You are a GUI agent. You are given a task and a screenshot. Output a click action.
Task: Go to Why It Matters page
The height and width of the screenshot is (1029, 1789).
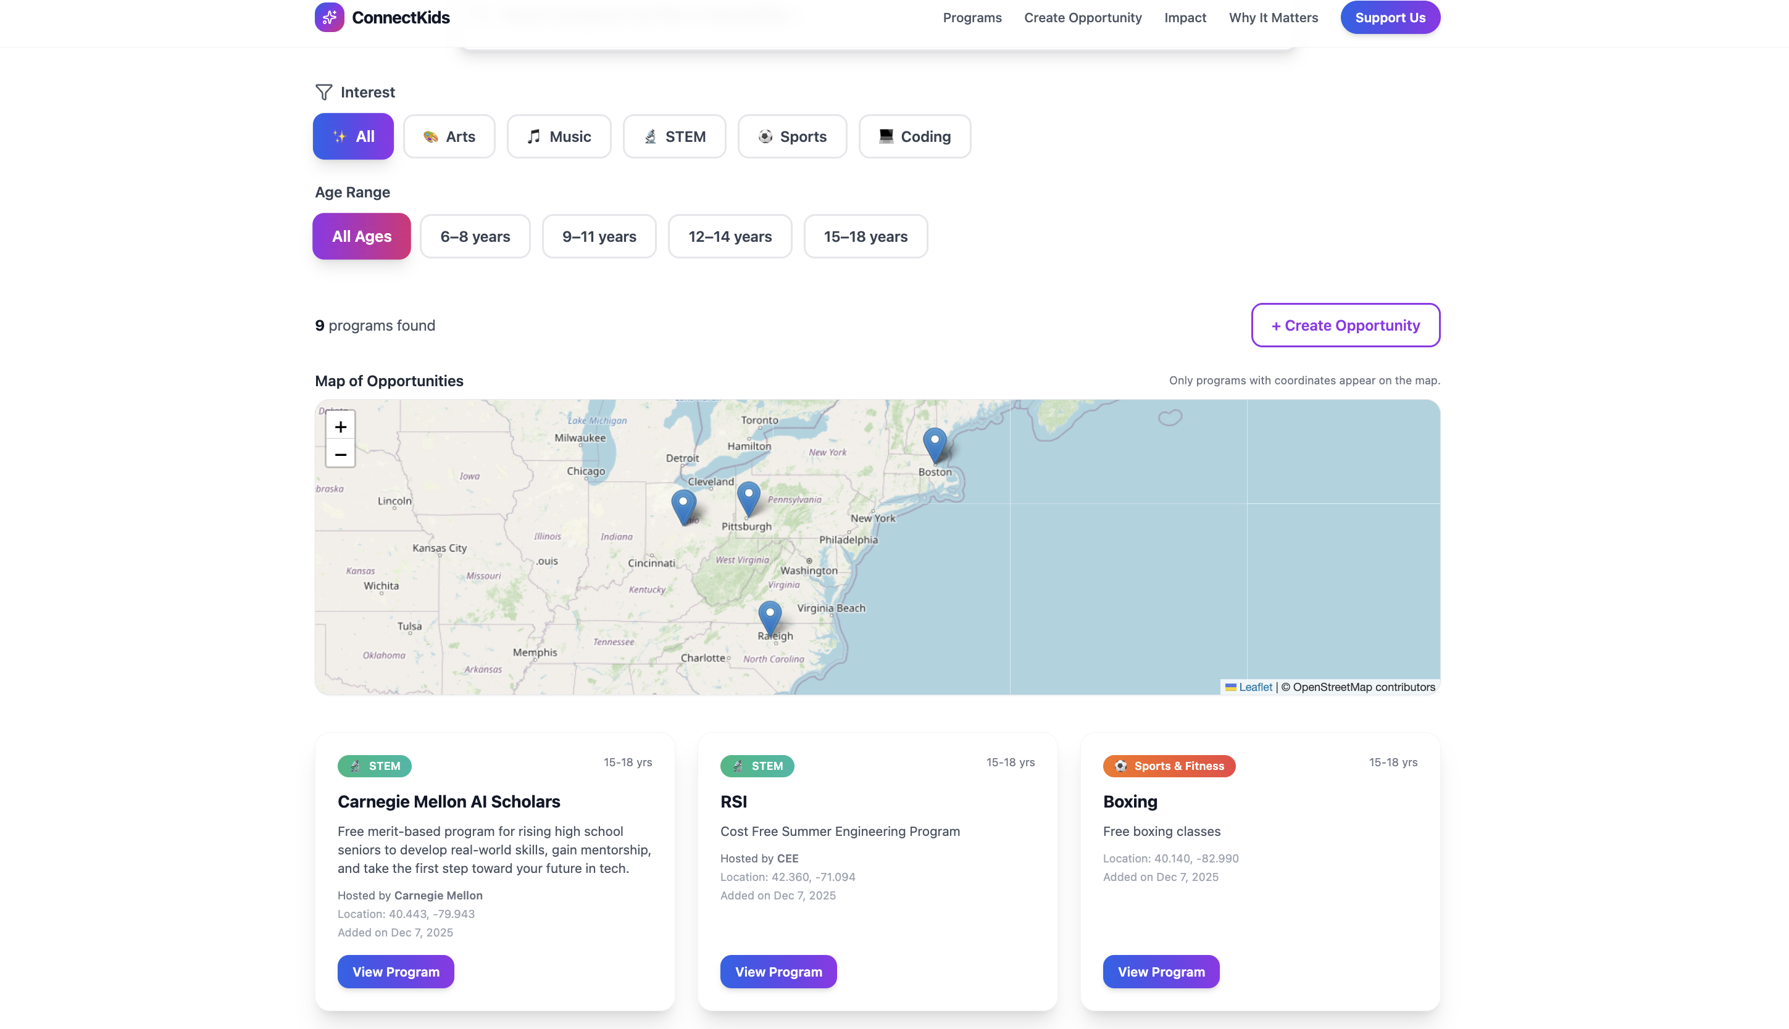tap(1273, 18)
